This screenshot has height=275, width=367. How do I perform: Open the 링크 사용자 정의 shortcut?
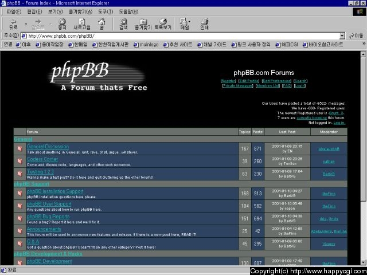[251, 45]
